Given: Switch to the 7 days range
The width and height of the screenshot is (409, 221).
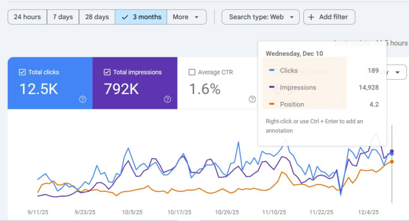Looking at the screenshot, I should coord(63,17).
